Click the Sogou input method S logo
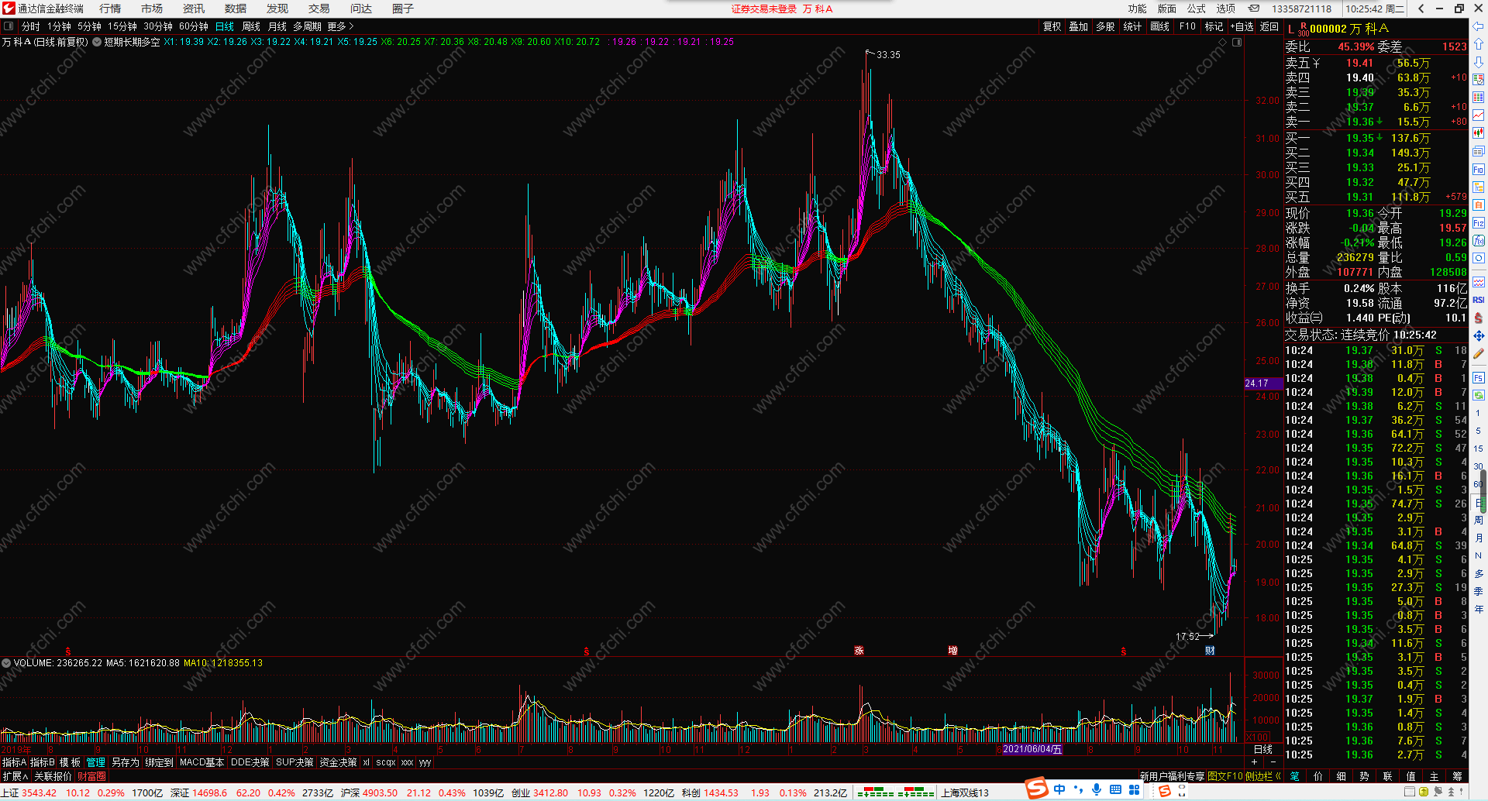 [1037, 789]
